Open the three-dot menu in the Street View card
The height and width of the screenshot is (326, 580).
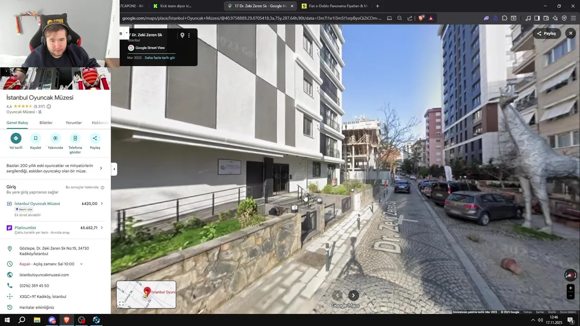pyautogui.click(x=189, y=35)
